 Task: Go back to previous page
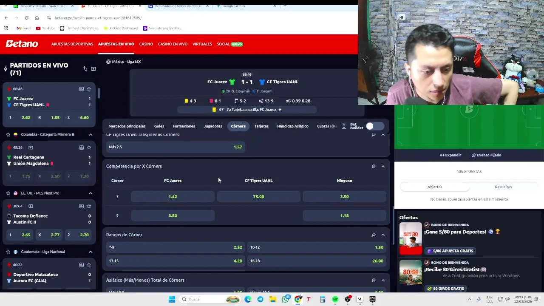pyautogui.click(x=6, y=18)
